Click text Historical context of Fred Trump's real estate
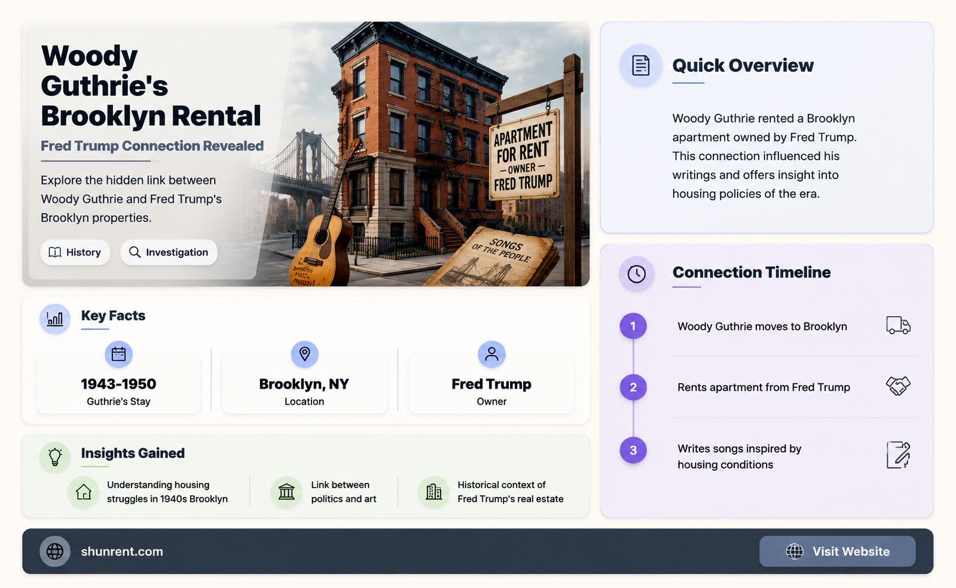Screen dimensions: 956x588 pyautogui.click(x=511, y=492)
